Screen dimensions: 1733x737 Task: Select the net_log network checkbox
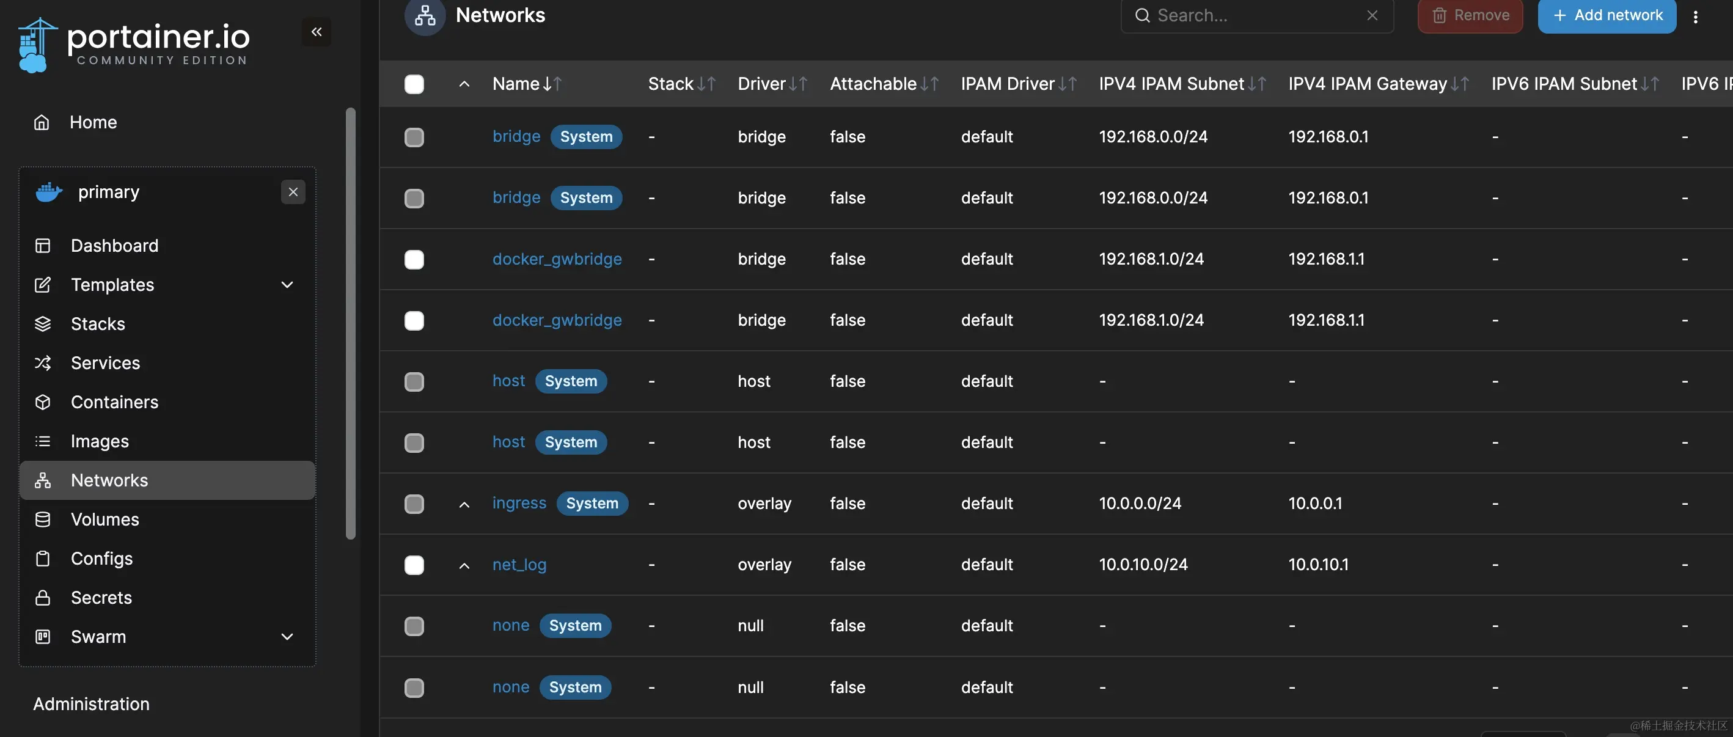point(414,565)
